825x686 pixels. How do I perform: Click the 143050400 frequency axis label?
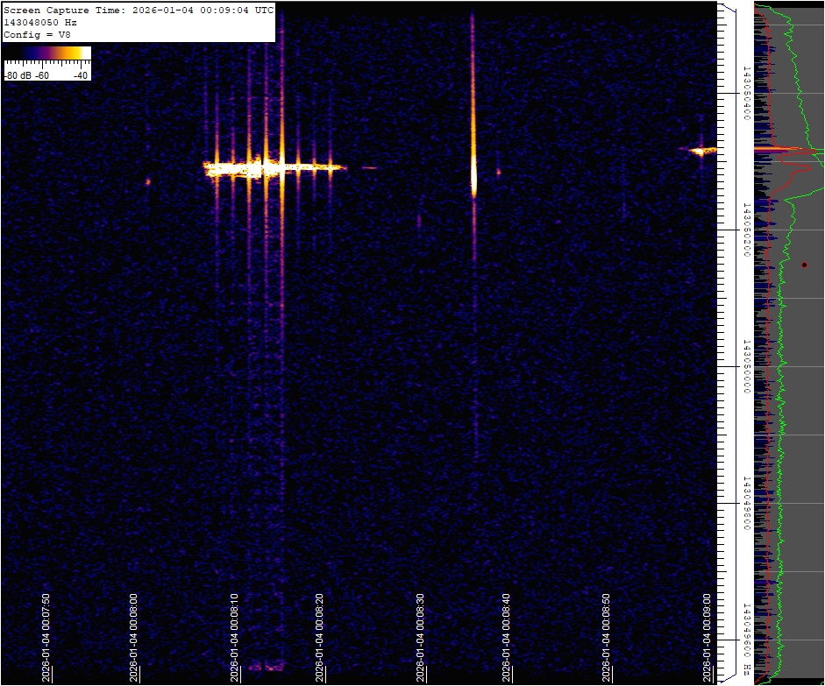[x=745, y=90]
